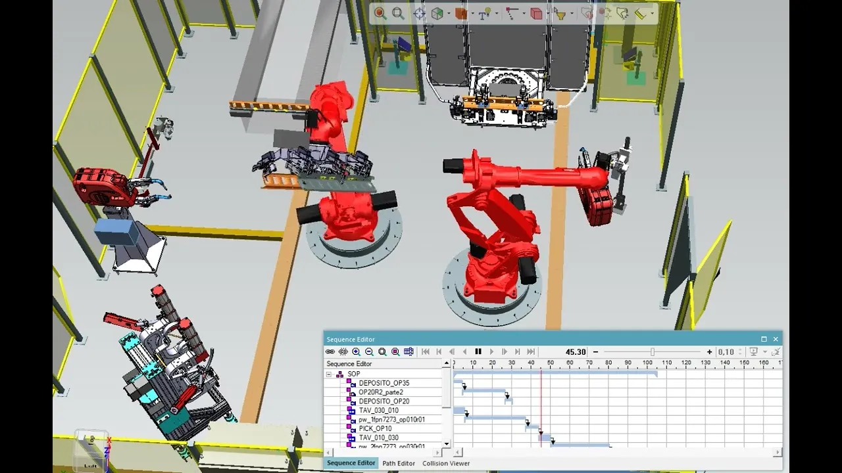Click the yellow measurement ruler icon
The width and height of the screenshot is (842, 473).
point(640,13)
